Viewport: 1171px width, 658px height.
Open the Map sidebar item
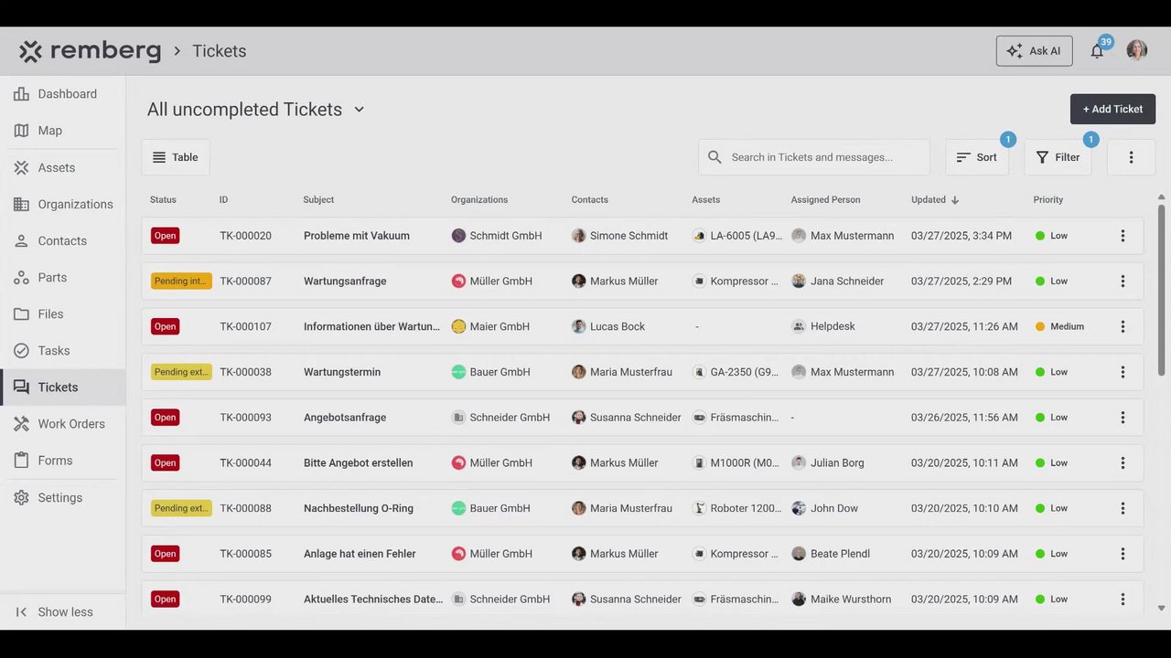pyautogui.click(x=62, y=131)
